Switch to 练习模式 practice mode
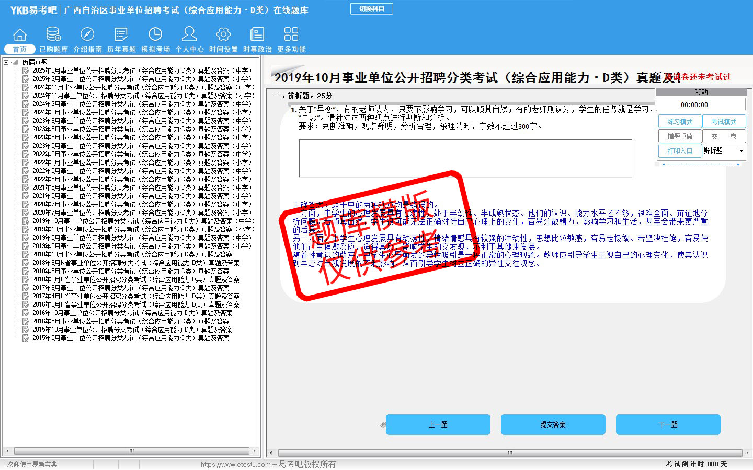Image resolution: width=753 pixels, height=470 pixels. (680, 122)
